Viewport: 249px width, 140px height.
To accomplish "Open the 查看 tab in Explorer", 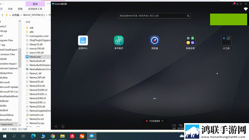I will [x=20, y=9].
